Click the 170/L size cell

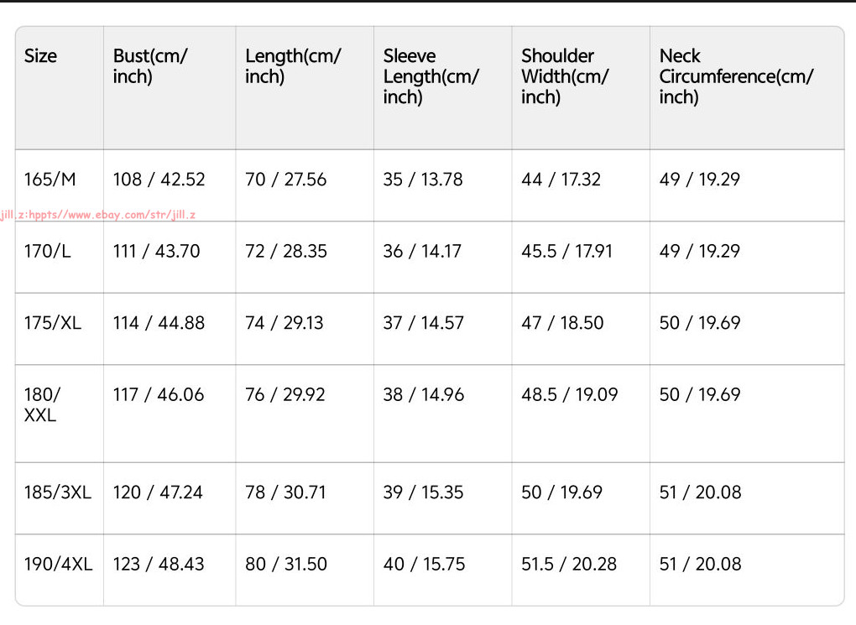tap(48, 251)
